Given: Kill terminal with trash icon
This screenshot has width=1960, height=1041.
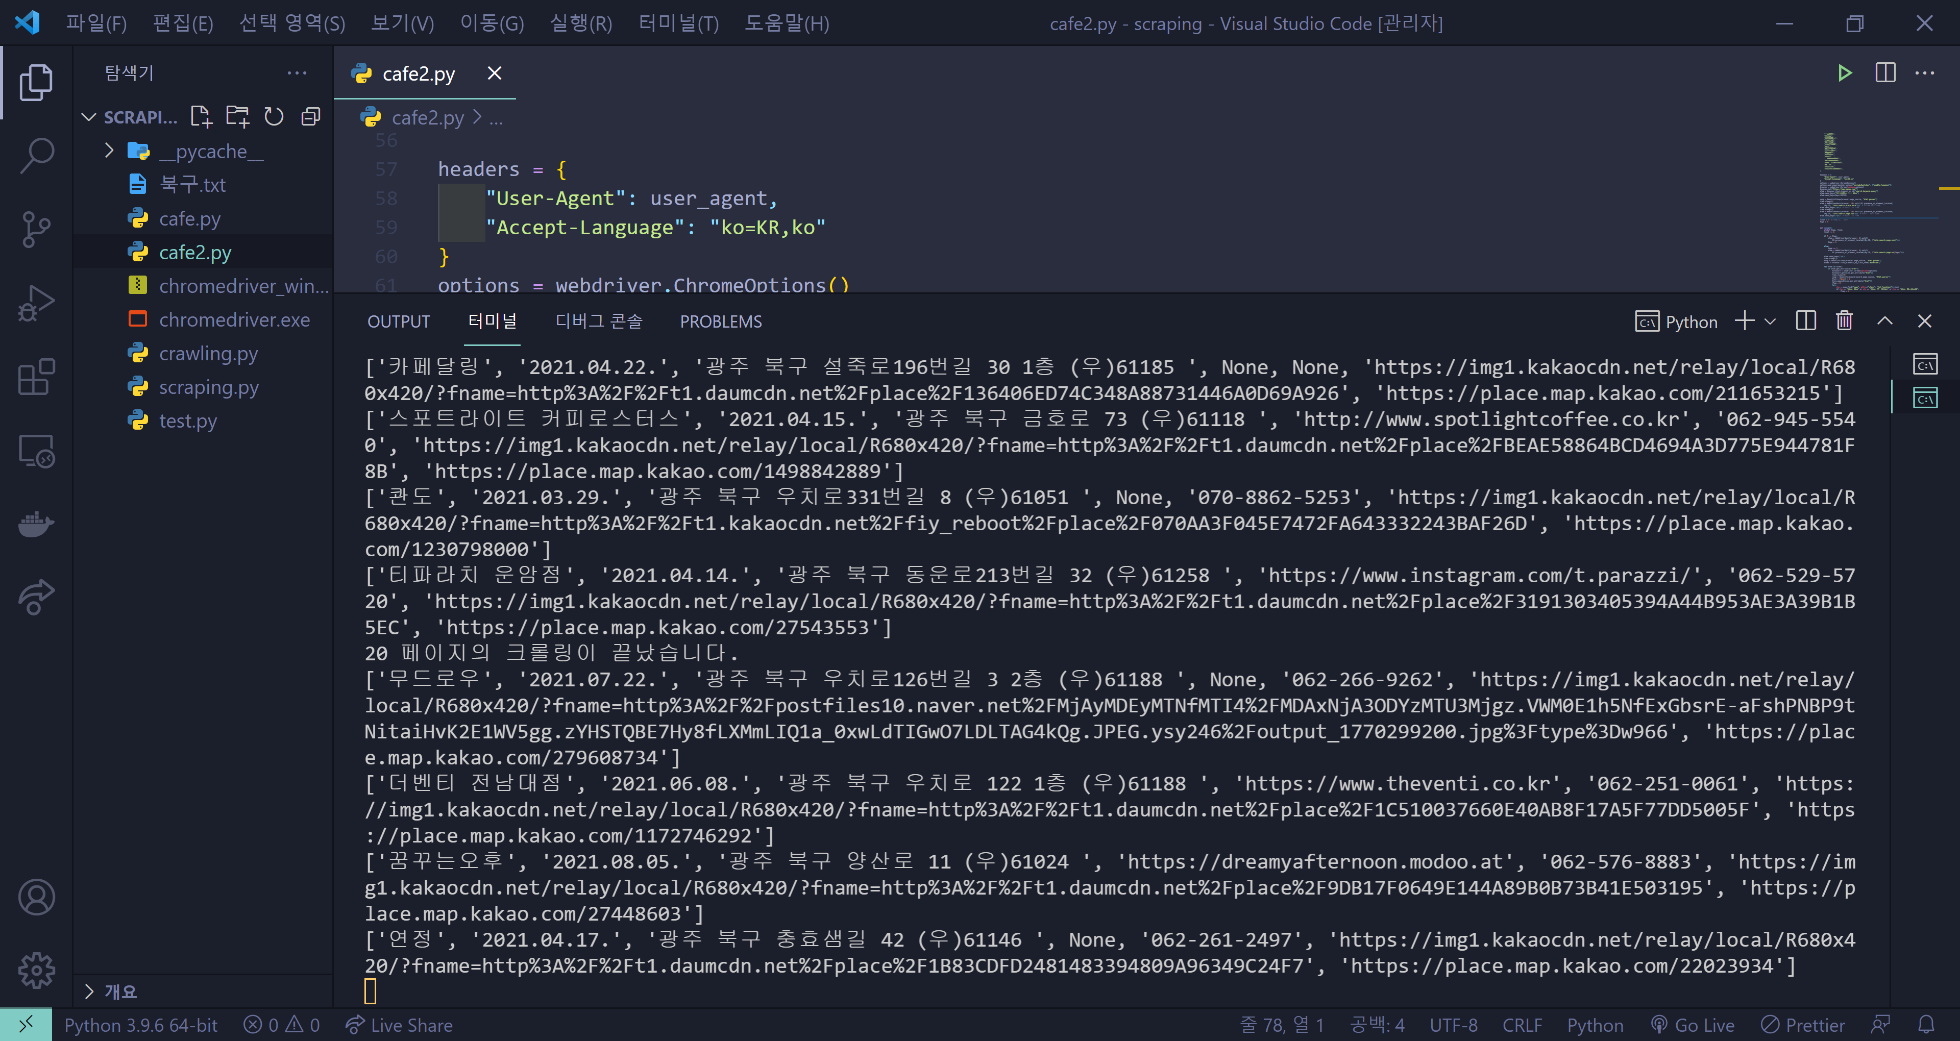Looking at the screenshot, I should pyautogui.click(x=1844, y=321).
